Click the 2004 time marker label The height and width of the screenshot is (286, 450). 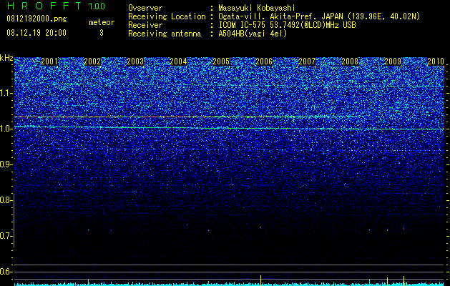point(178,61)
